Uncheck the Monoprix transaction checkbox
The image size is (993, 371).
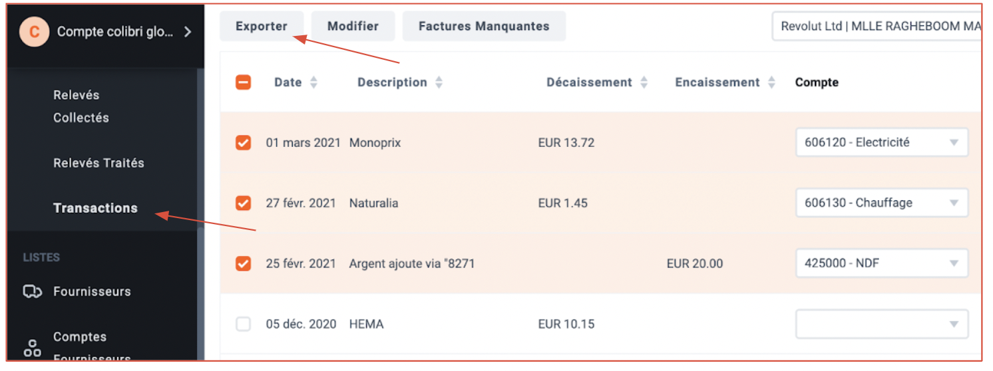coord(244,142)
